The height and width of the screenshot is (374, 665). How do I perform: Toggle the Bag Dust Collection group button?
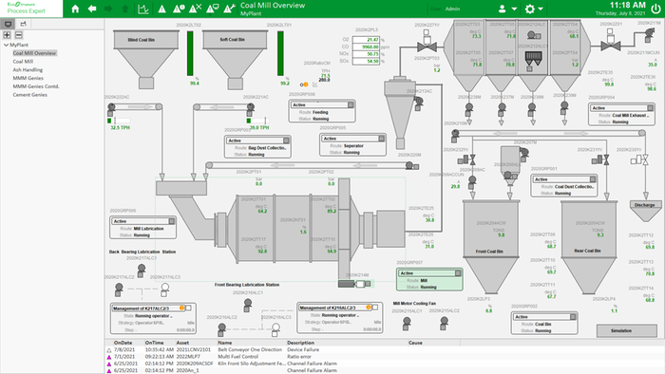coord(286,140)
